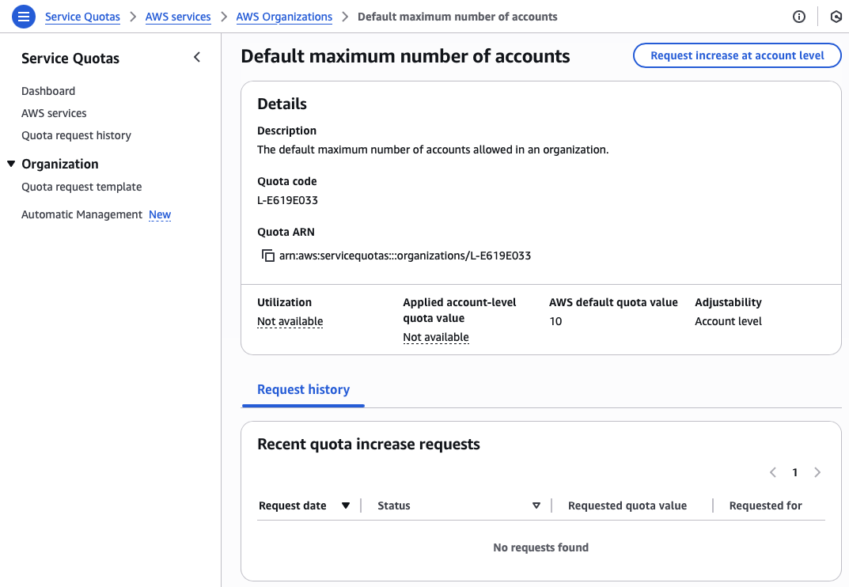This screenshot has width=849, height=587.
Task: Click Request increase at account level
Action: pyautogui.click(x=737, y=55)
